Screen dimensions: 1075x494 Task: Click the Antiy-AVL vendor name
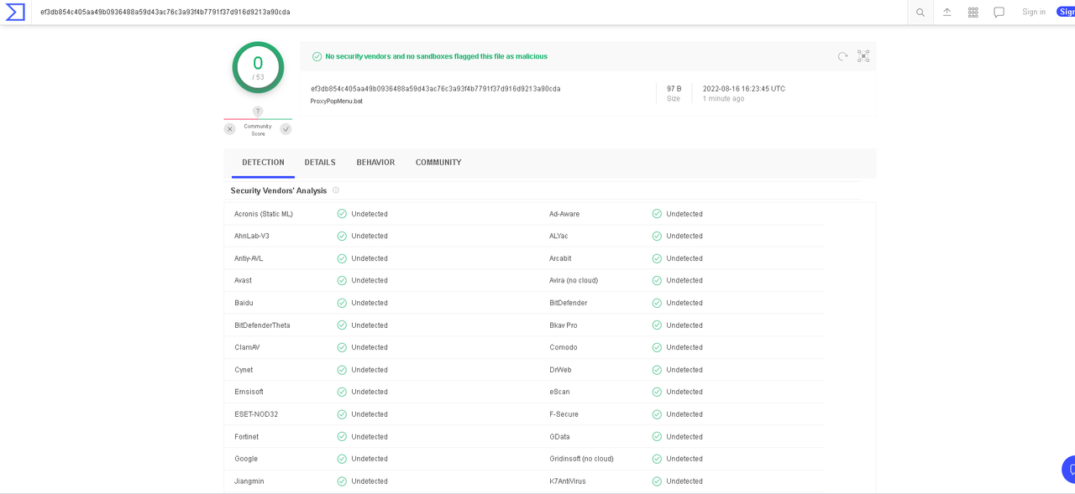[x=249, y=258]
